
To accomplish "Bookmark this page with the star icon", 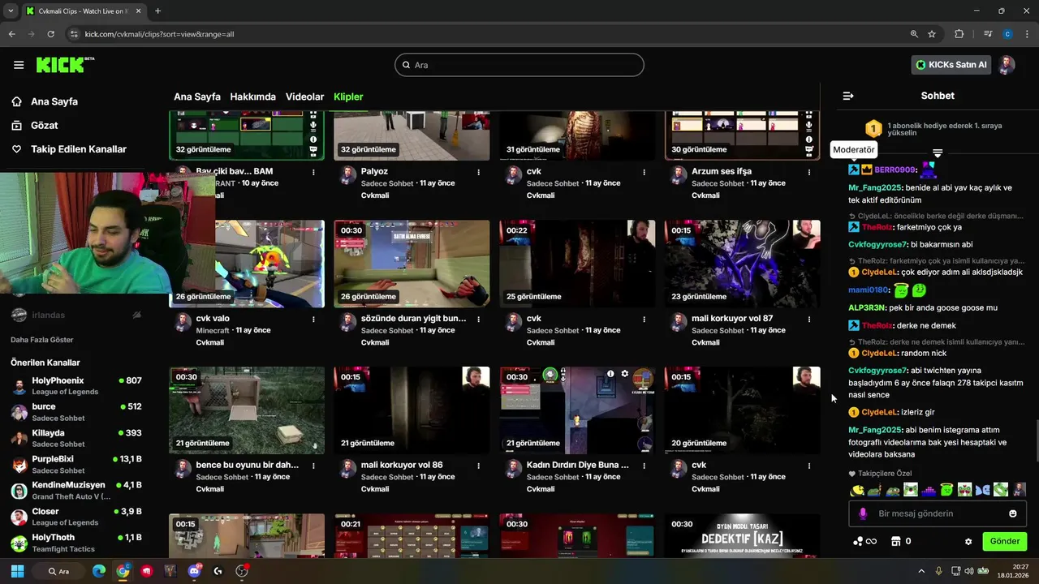I will click(932, 34).
